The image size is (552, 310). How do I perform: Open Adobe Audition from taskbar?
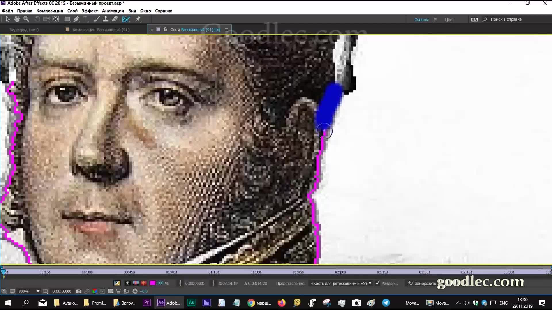(191, 303)
